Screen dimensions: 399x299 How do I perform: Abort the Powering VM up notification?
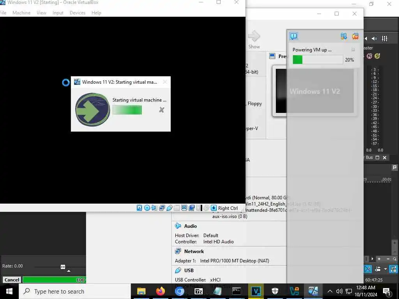point(353,49)
